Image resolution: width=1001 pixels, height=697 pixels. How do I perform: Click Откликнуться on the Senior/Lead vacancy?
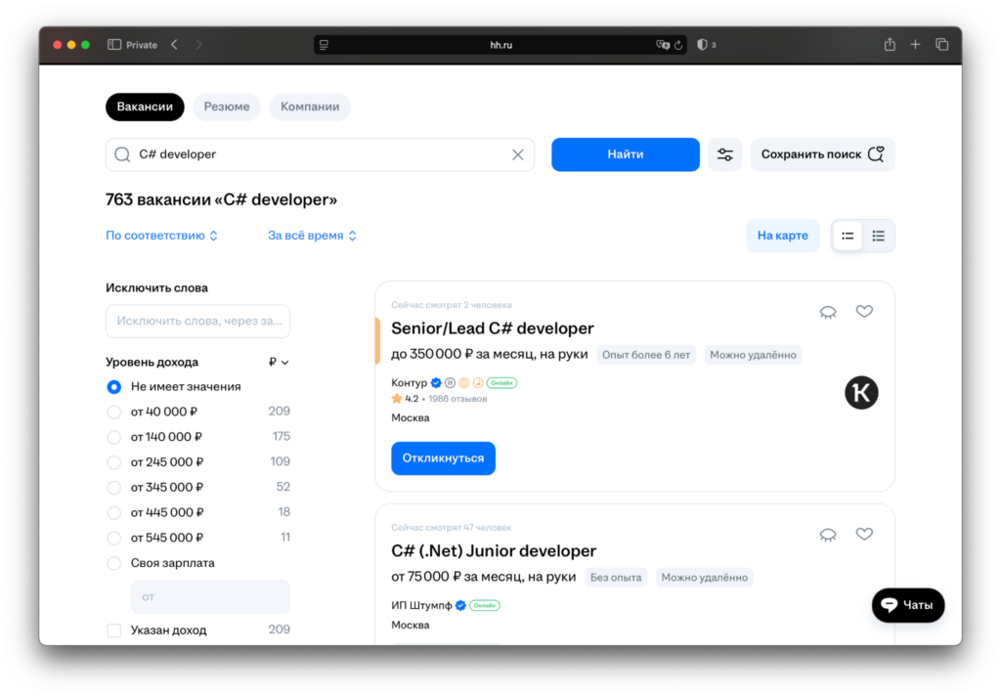(x=443, y=458)
